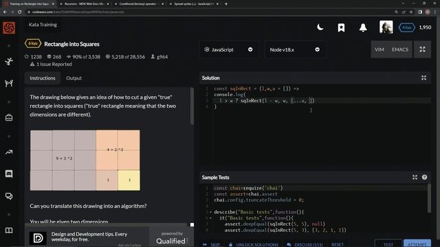This screenshot has height=247, width=440.
Task: Click the 6 kyu kata rank badge
Action: 33,44
